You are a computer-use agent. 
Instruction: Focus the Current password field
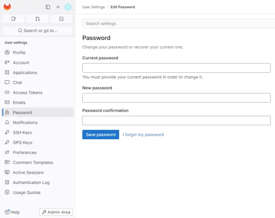176,68
